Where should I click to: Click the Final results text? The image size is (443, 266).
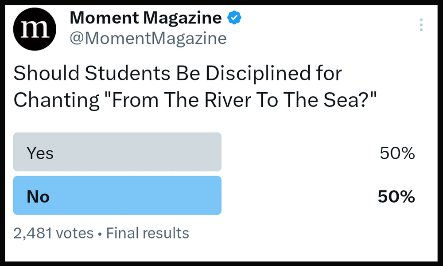coord(148,233)
